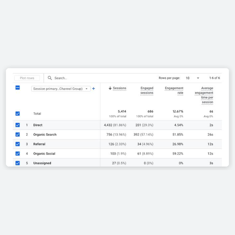Viewport: 235px width, 235px height.
Task: Click Unassigned sessions value 27 (0.5%)
Action: (x=119, y=163)
